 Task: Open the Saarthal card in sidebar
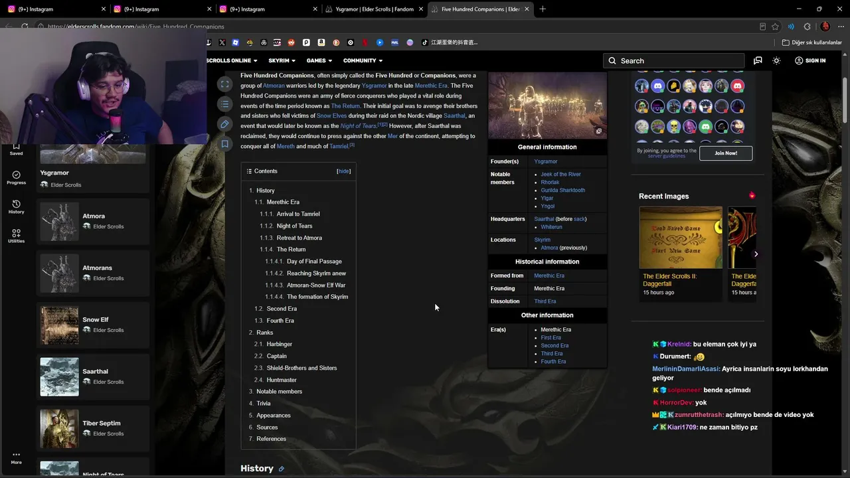[x=93, y=377]
